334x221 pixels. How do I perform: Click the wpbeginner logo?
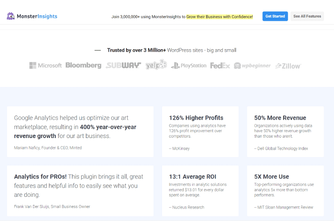coord(252,65)
